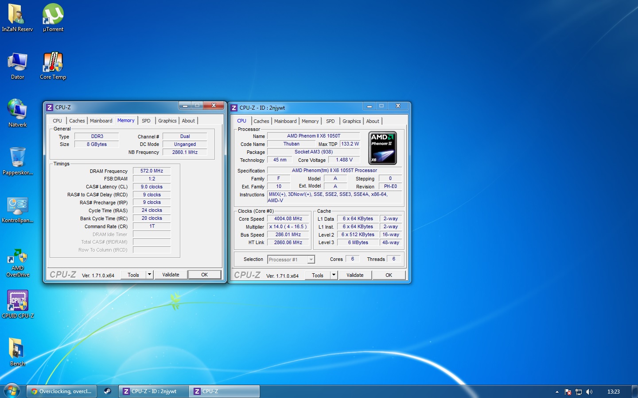Image resolution: width=638 pixels, height=398 pixels.
Task: Open About tab in CPU-Z ID 2njywt window
Action: [373, 121]
